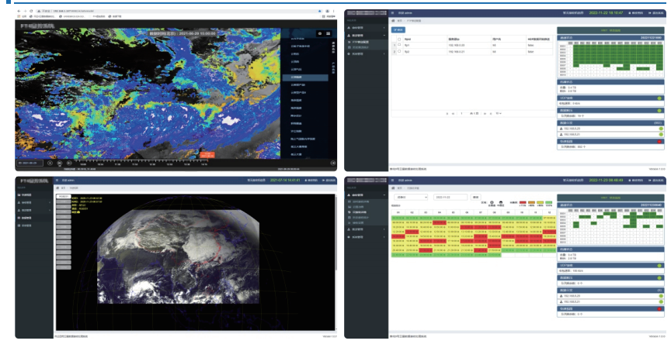Viewport: 671px width, 344px height.
Task: Open the device select dropdown in heatmap window
Action: point(410,198)
